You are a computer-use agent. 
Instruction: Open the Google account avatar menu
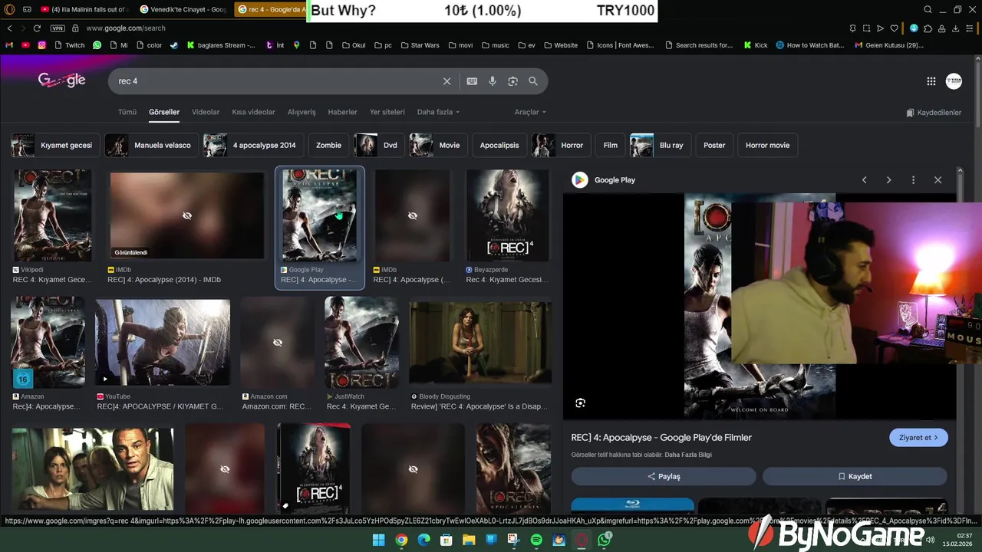[x=954, y=81]
